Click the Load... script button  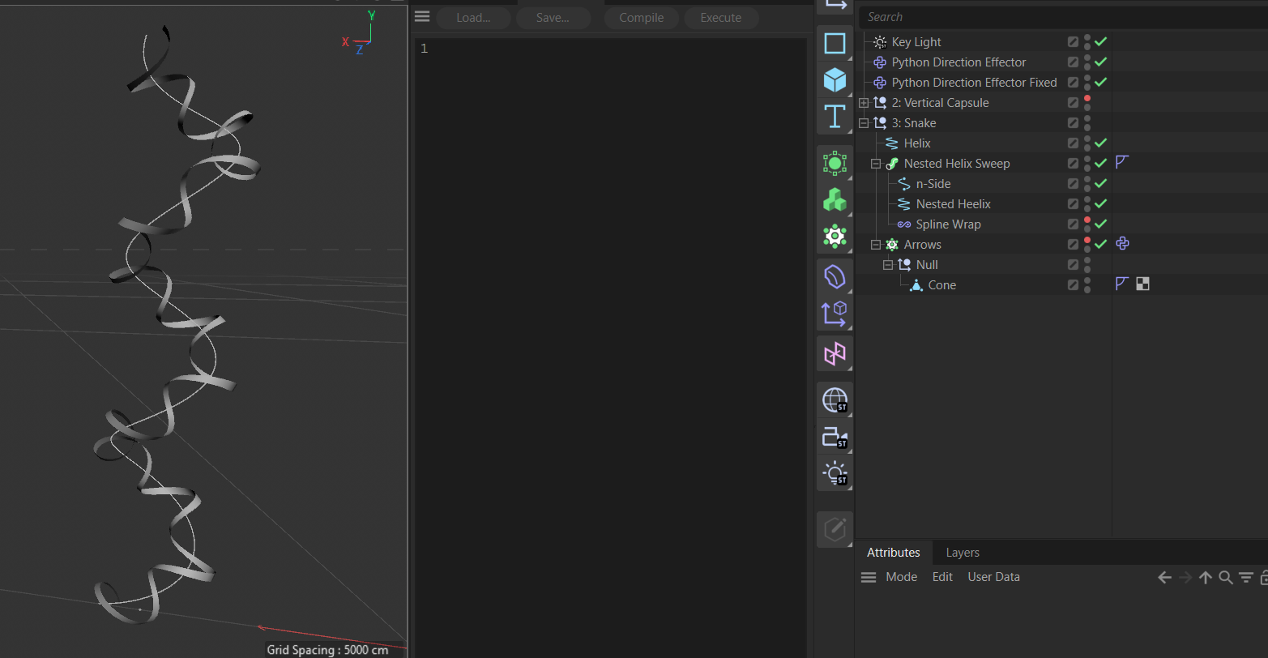pos(473,18)
